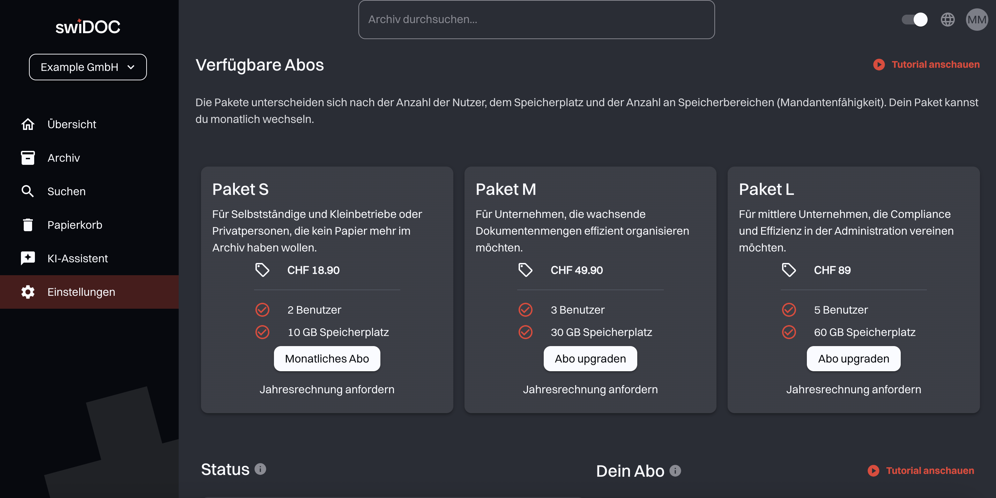Screen dimensions: 996x498
Task: Click the Archiv box icon in sidebar
Action: [x=28, y=158]
